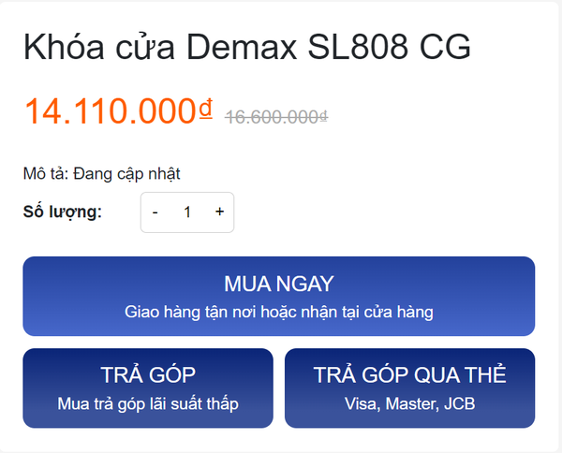Select TRẢ GÓP QUA THẺ card installment

tap(409, 388)
